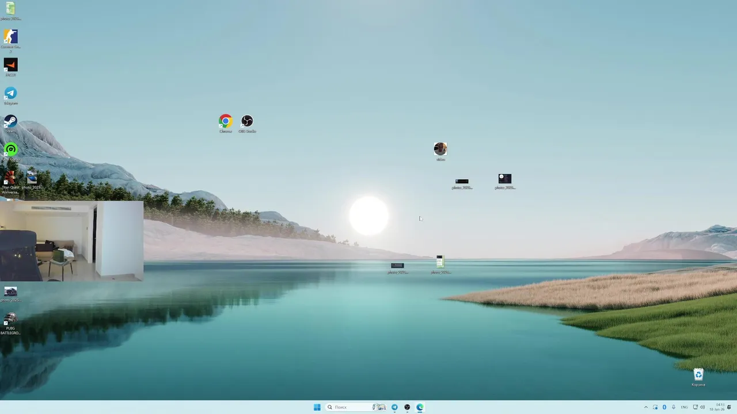Open the Recycle Bin (Корзина)
Viewport: 737px width, 414px height.
[x=698, y=377]
